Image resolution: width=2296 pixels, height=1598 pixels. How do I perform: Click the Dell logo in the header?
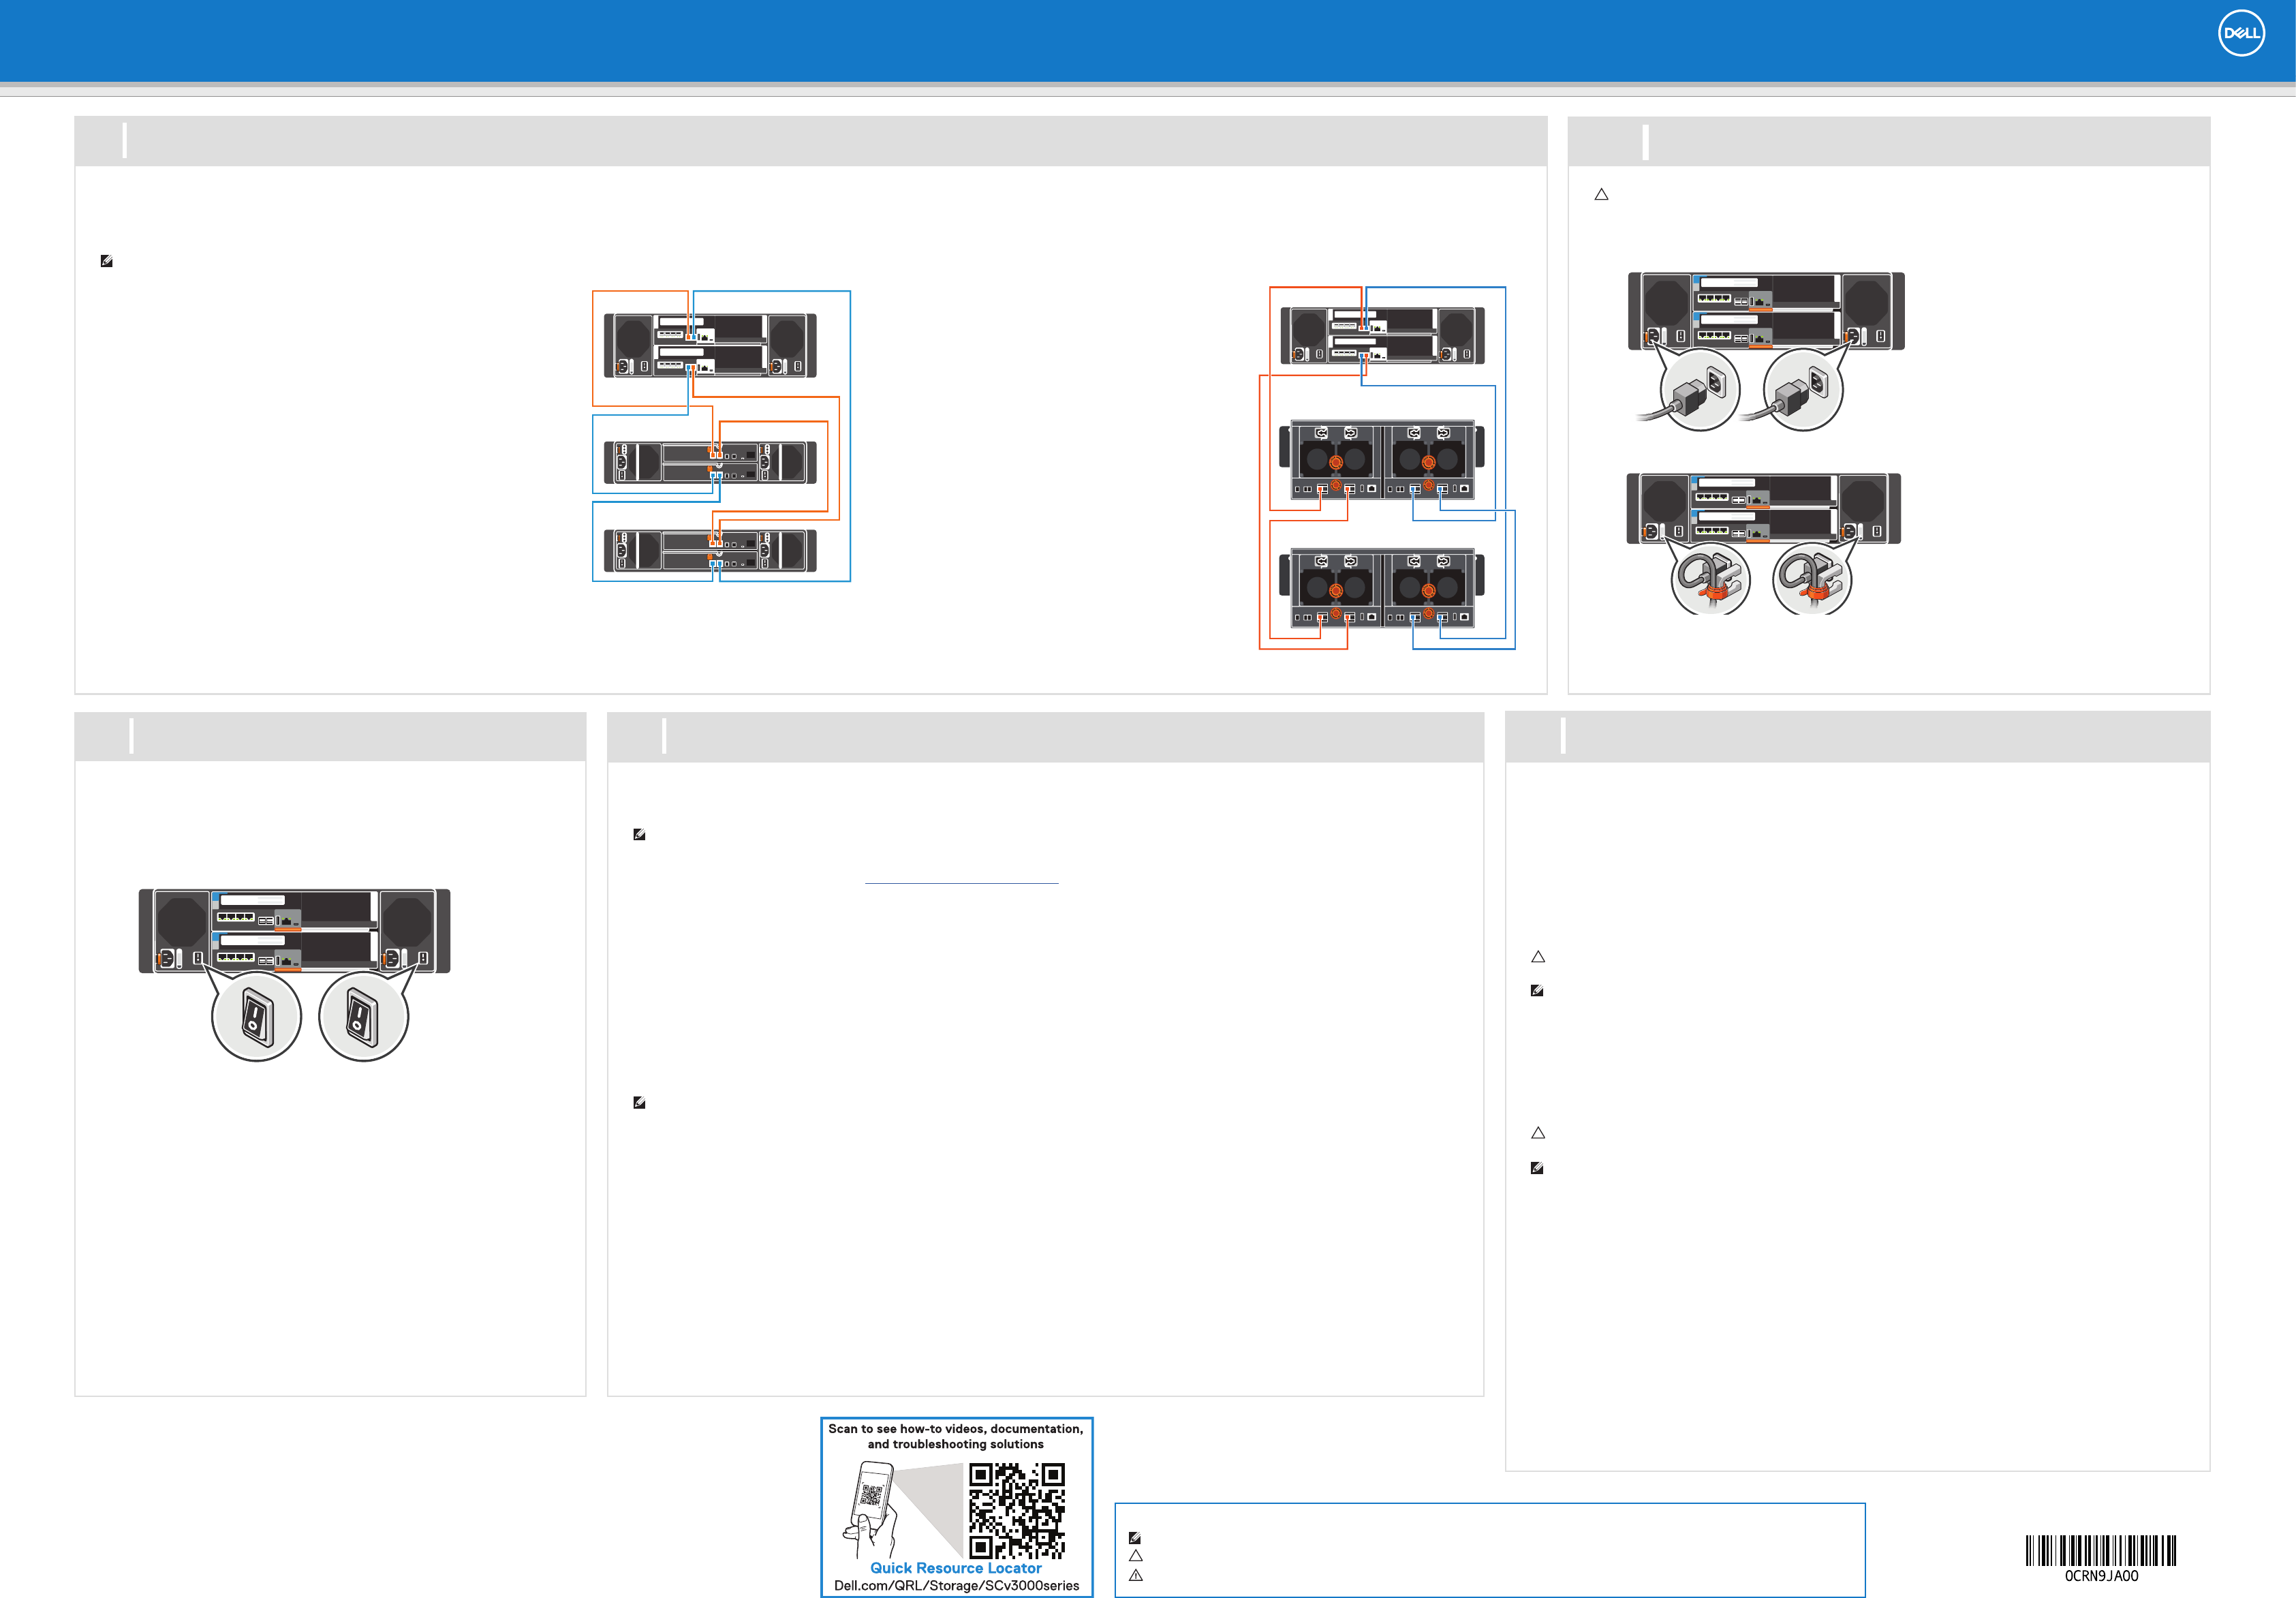click(2241, 34)
